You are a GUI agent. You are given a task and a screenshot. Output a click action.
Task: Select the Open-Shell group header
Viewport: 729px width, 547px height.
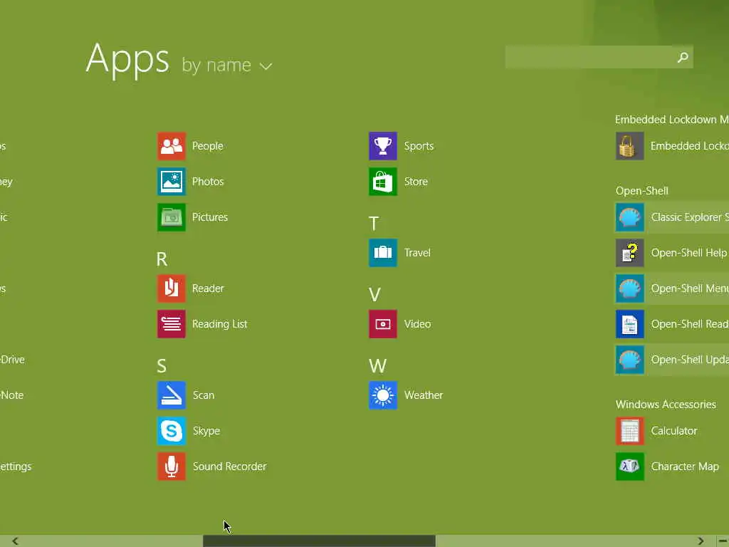pyautogui.click(x=642, y=191)
